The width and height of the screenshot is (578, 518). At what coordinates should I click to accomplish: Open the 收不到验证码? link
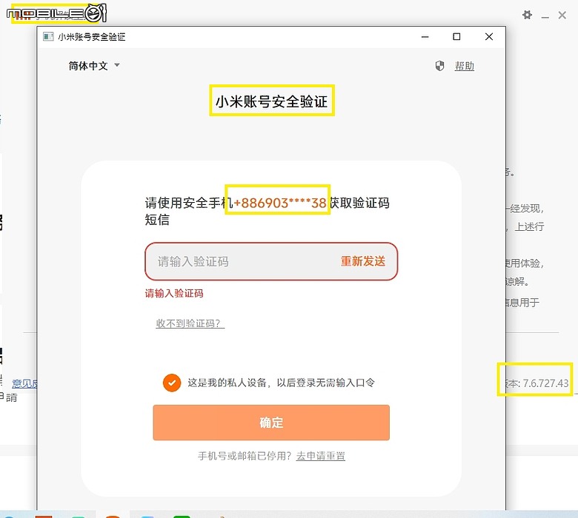[x=190, y=323]
